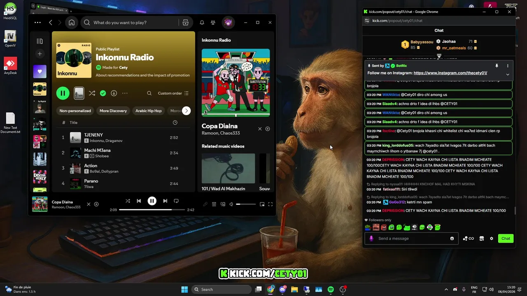Screen dimensions: 527x296
Task: Adjust the Spotify volume slider
Action: [246, 204]
